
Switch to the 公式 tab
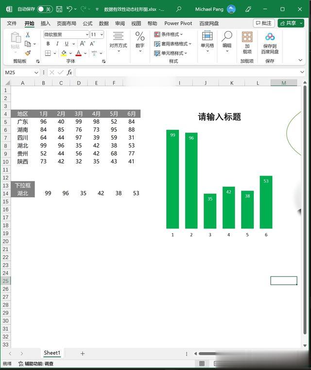point(87,23)
